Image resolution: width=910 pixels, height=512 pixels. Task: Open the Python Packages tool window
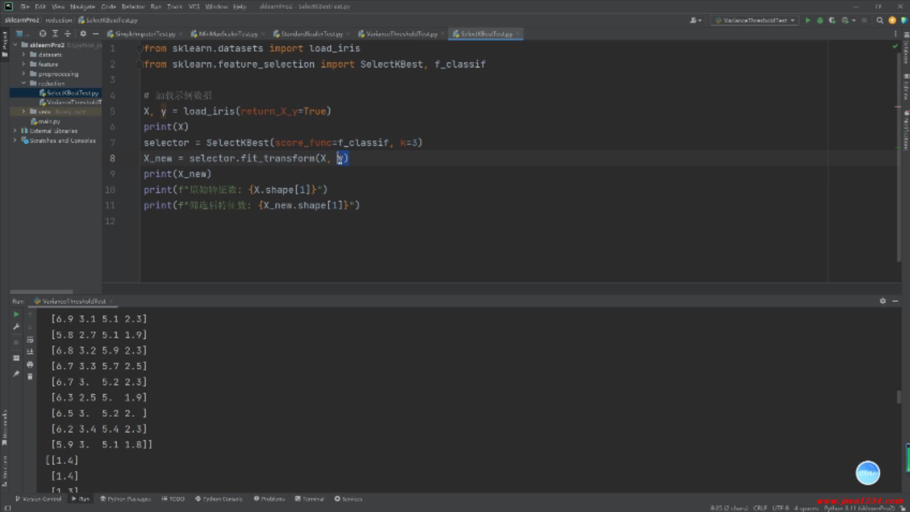pos(125,499)
